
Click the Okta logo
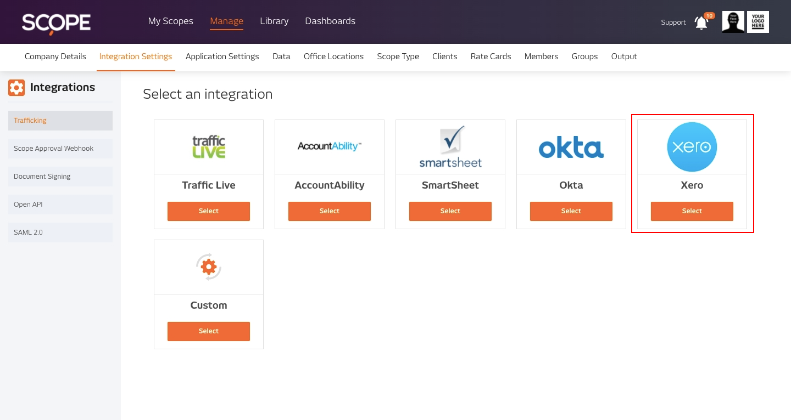click(x=571, y=147)
